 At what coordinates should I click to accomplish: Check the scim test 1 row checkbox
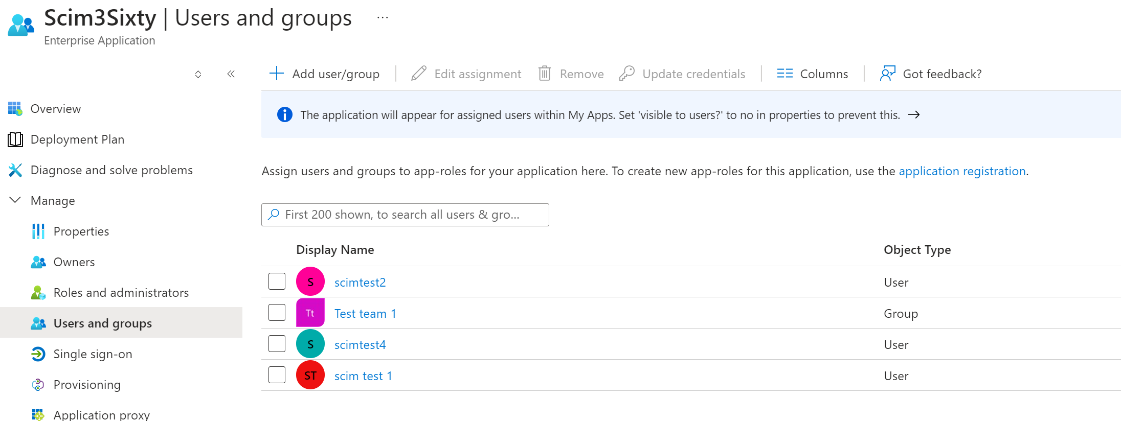277,375
